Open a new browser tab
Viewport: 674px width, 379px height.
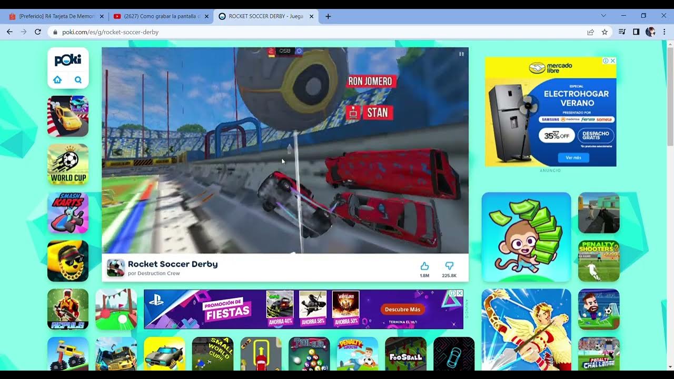[x=328, y=16]
